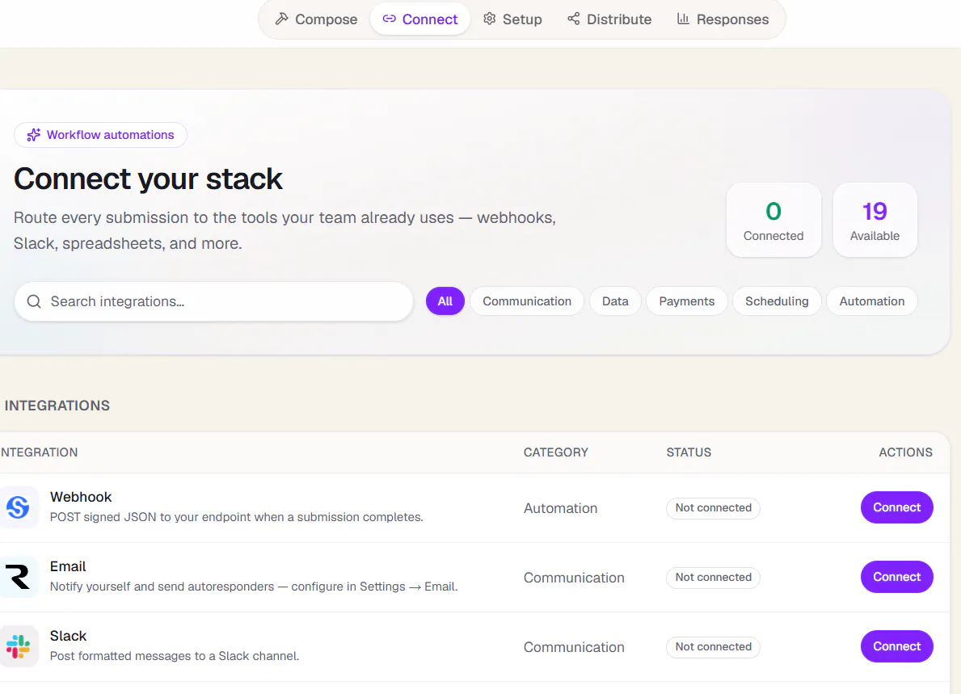Click the Webhook description about signed JSON
The image size is (961, 694).
click(x=237, y=517)
